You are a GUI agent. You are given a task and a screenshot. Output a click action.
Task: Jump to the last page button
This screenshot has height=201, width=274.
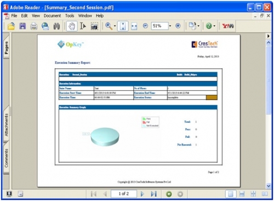click(x=154, y=194)
